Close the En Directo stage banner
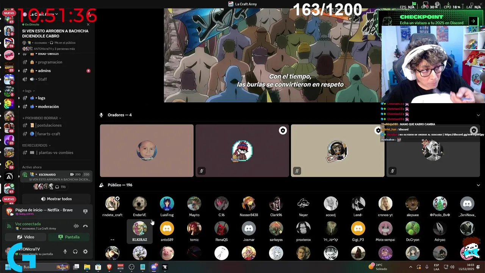This screenshot has height=273, width=485. click(88, 25)
